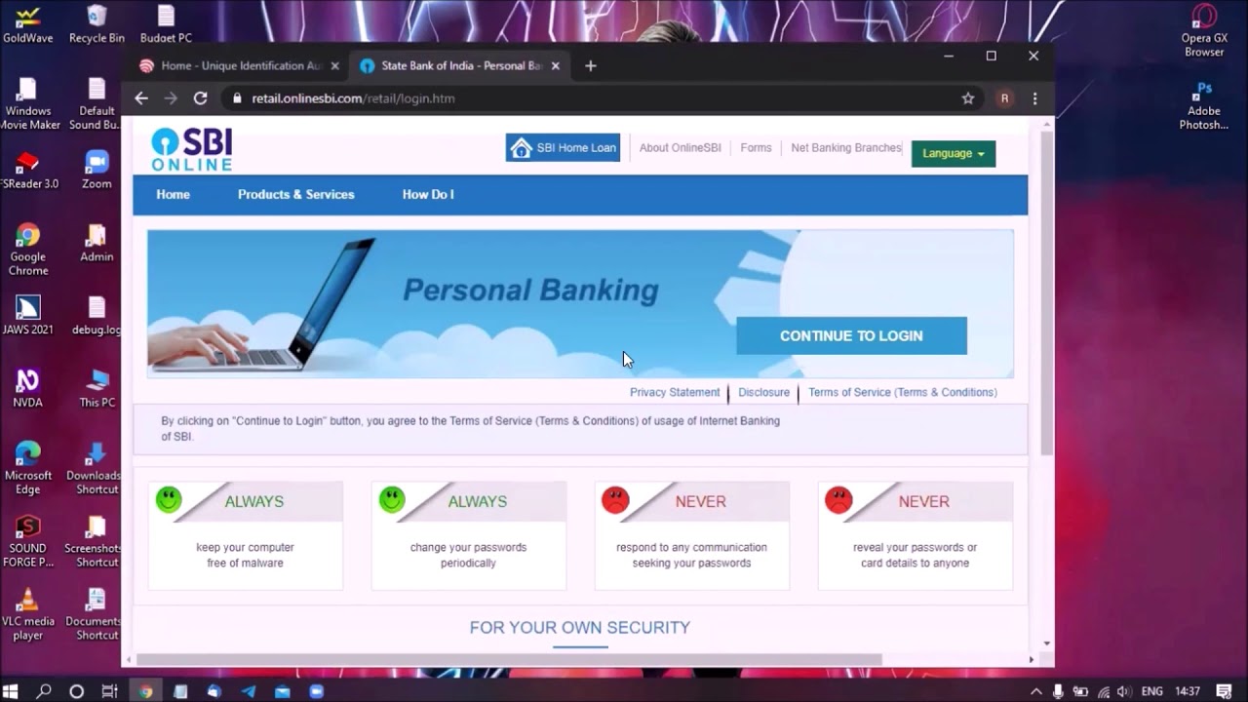The width and height of the screenshot is (1248, 702).
Task: Open Admin folder on desktop
Action: [97, 243]
